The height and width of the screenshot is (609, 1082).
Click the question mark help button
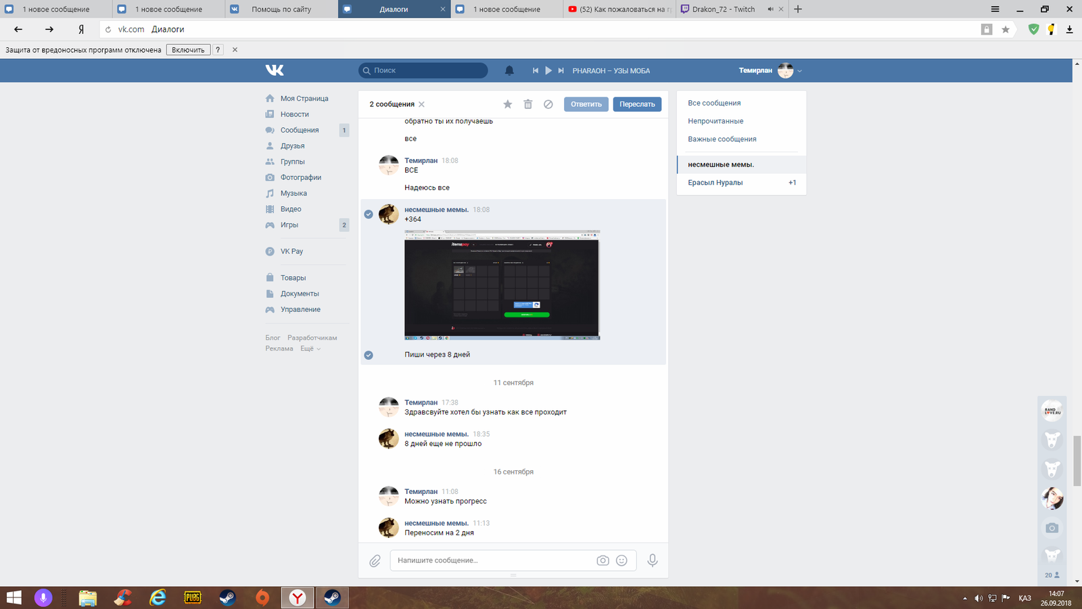pyautogui.click(x=218, y=49)
